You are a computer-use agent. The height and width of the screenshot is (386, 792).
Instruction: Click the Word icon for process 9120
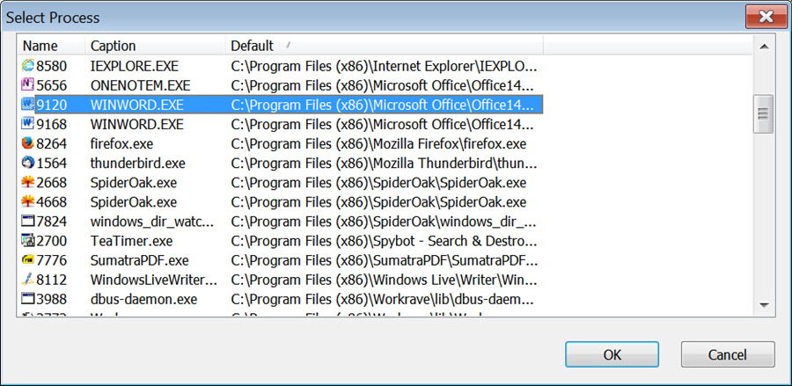28,105
